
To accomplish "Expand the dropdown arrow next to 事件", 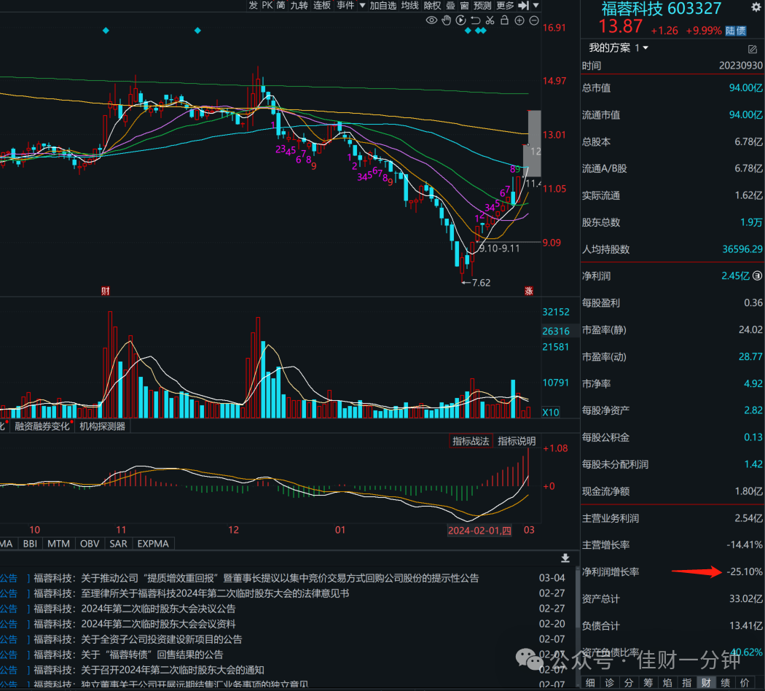I will pyautogui.click(x=362, y=5).
